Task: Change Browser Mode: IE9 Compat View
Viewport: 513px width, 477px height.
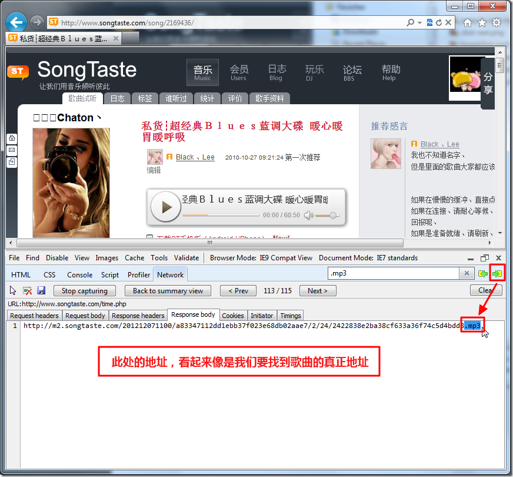Action: click(261, 258)
